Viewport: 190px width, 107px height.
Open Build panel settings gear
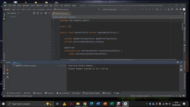(x=178, y=62)
